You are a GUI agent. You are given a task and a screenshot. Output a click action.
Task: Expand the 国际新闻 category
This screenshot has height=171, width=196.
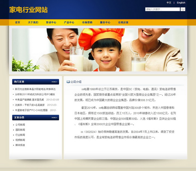click(20, 130)
